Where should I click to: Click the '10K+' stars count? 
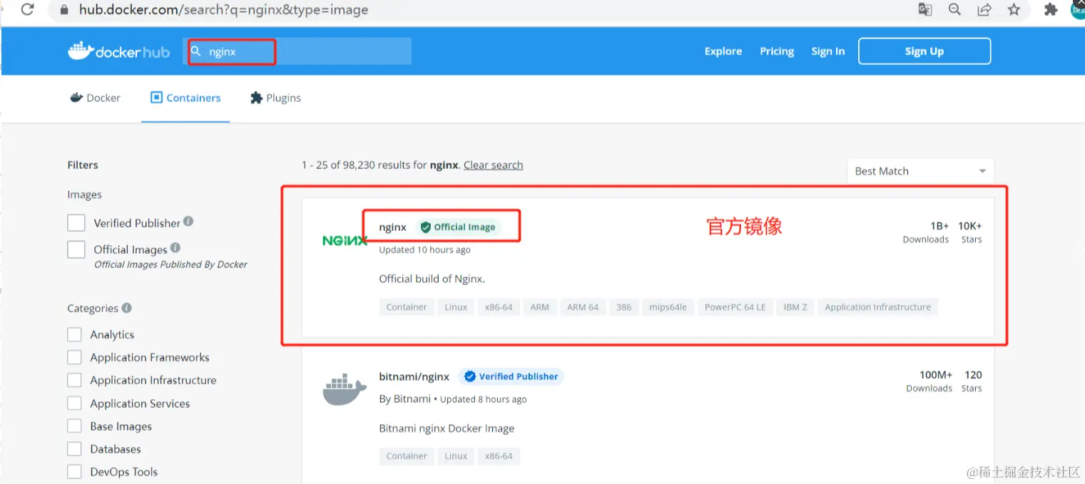click(x=970, y=226)
